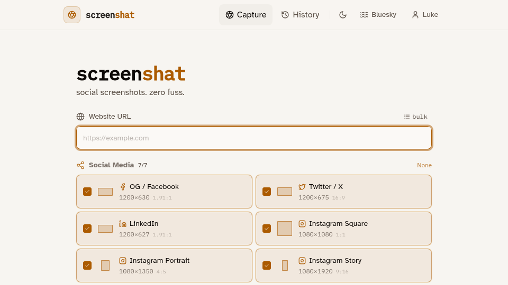Uncheck the LinkedIn checkbox

pyautogui.click(x=87, y=229)
